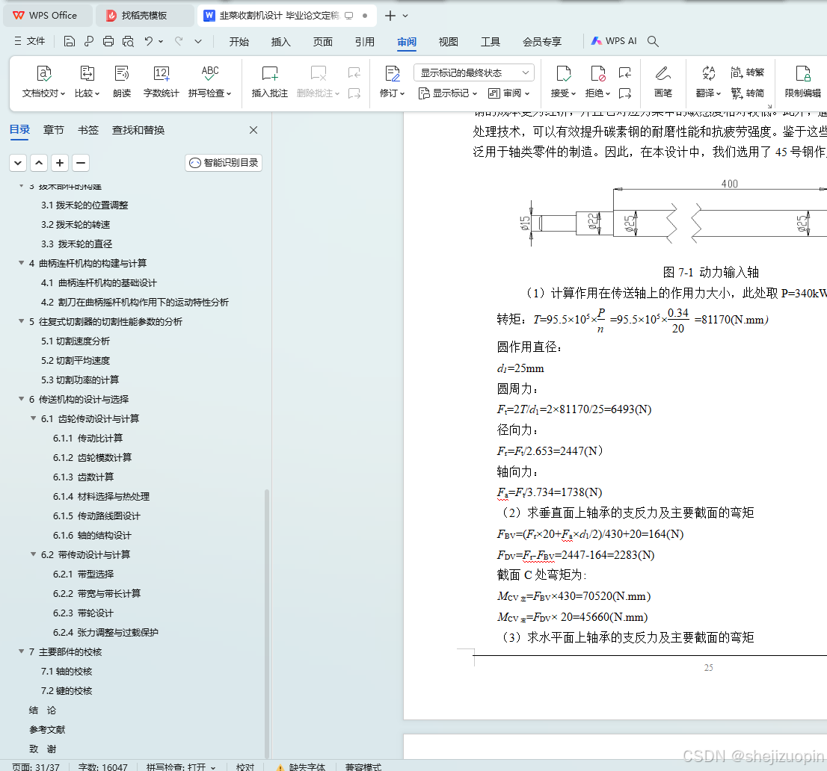Open WPS AI assistant
This screenshot has height=771, width=827.
(x=614, y=41)
